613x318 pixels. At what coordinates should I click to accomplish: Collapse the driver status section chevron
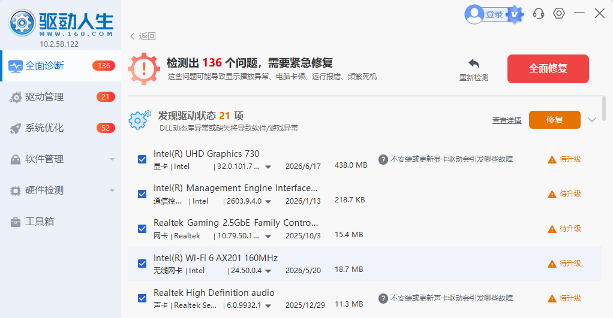coord(592,120)
